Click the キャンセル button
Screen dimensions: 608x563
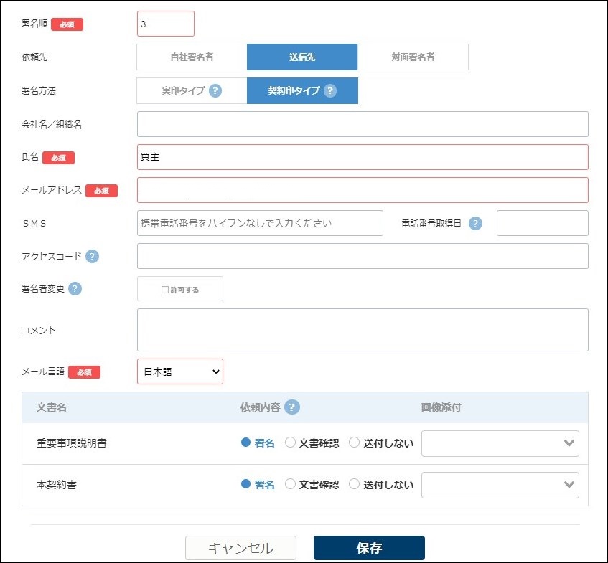240,548
